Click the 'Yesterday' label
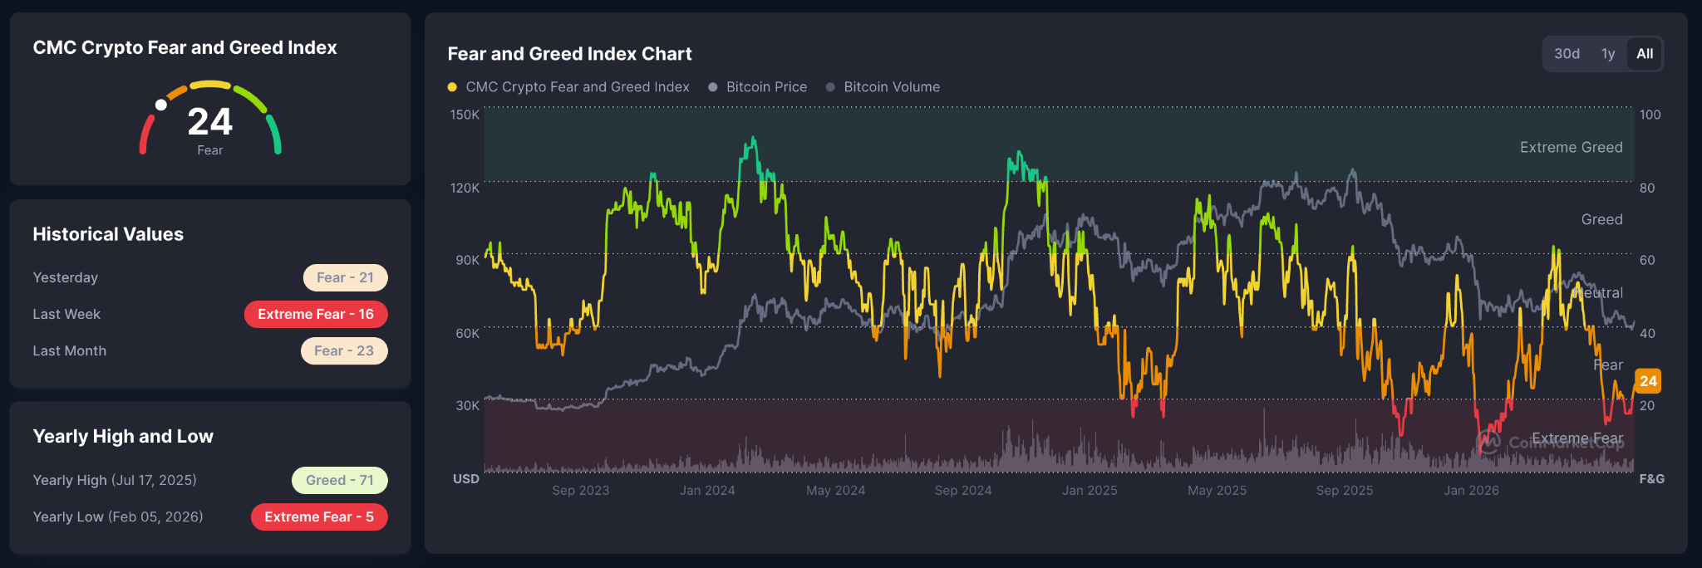Image resolution: width=1702 pixels, height=568 pixels. tap(66, 277)
